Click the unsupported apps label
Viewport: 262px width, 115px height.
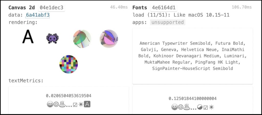pos(168,22)
